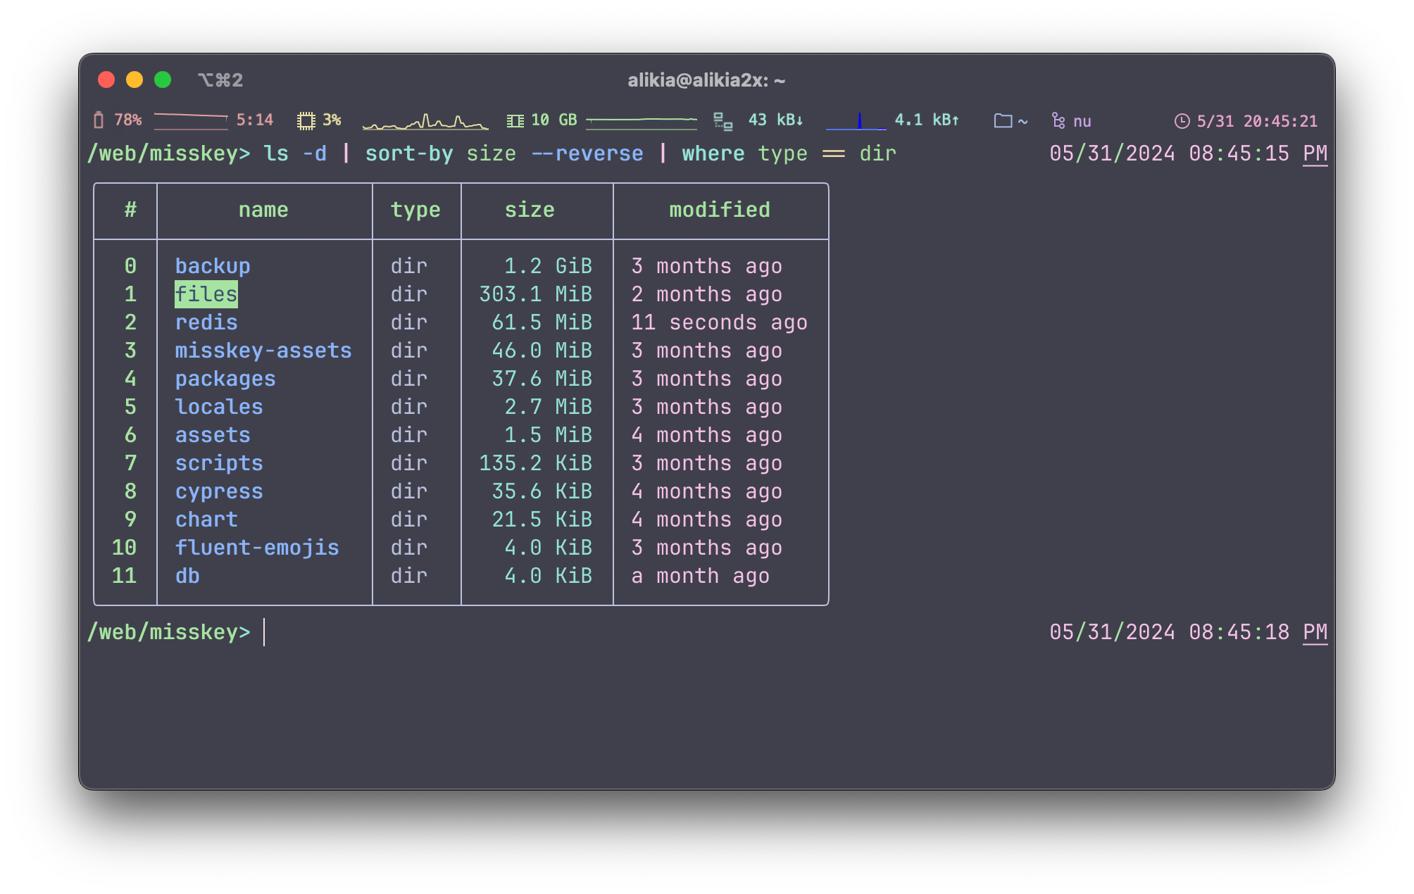Click the clock icon in status bar

click(1182, 121)
